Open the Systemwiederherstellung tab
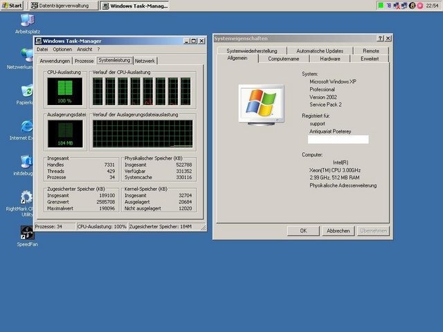Image resolution: width=443 pixels, height=332 pixels. pos(252,50)
